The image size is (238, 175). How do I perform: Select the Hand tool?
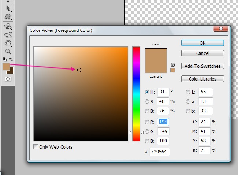point(8,43)
